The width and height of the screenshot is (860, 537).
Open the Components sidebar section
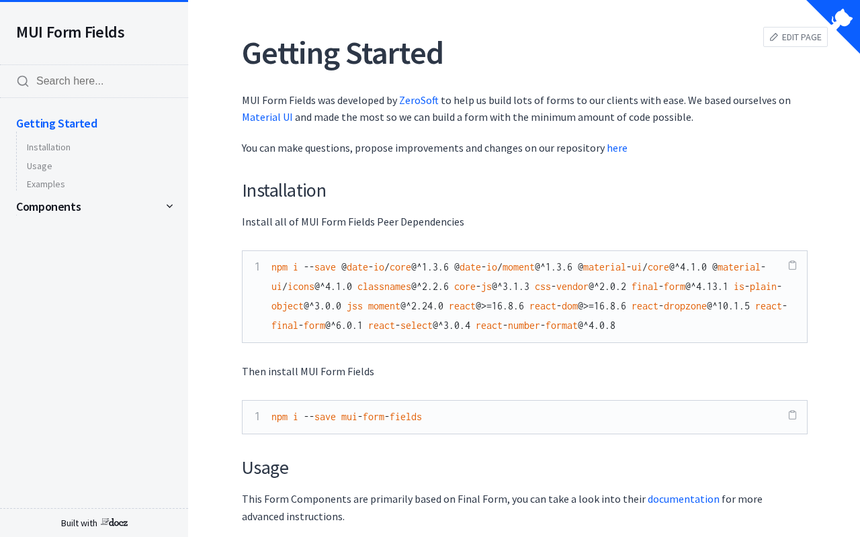48,207
